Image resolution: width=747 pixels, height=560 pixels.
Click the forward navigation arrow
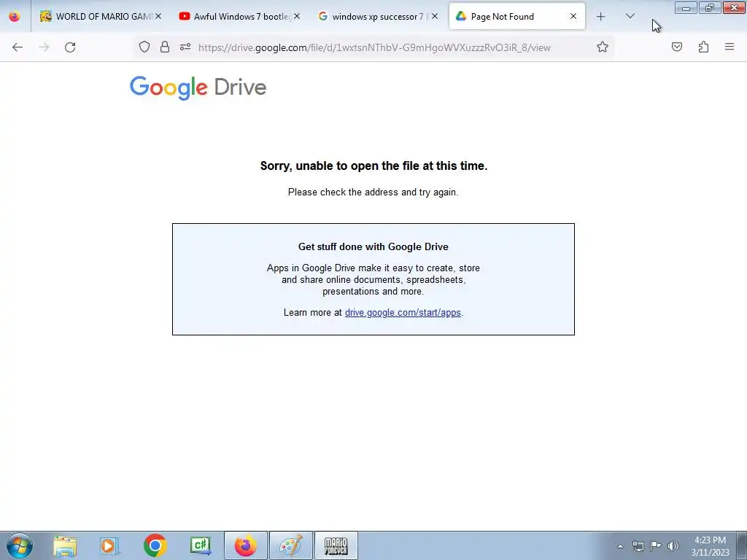pos(44,47)
